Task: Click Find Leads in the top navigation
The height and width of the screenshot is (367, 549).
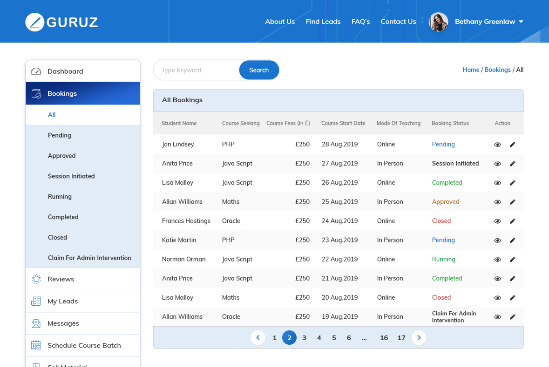Action: coord(323,21)
